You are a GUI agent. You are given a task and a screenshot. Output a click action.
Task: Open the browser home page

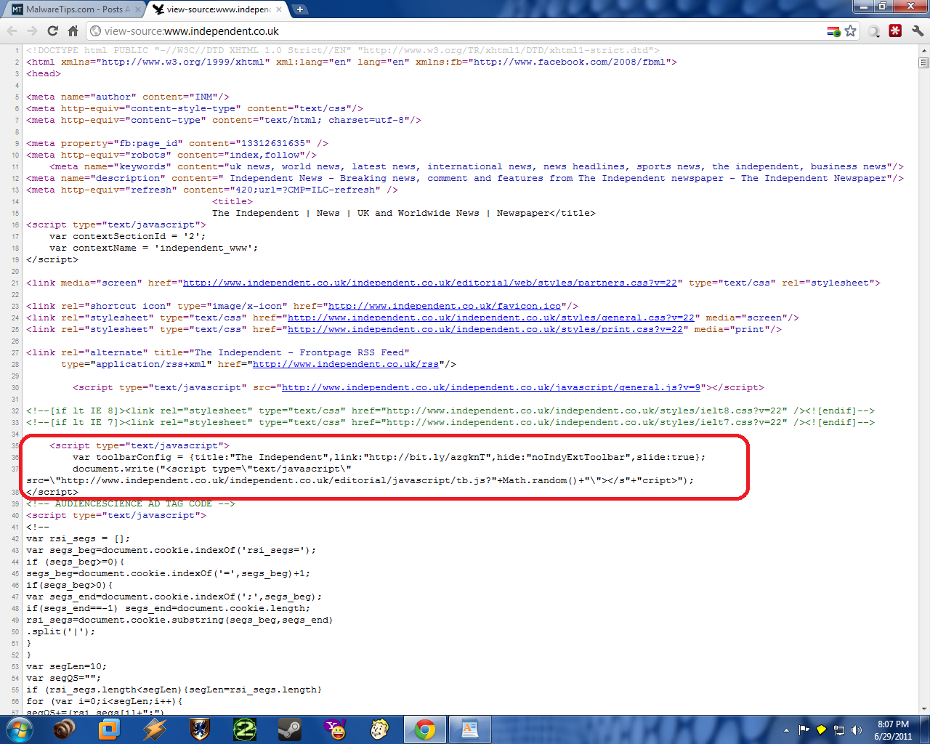(73, 31)
